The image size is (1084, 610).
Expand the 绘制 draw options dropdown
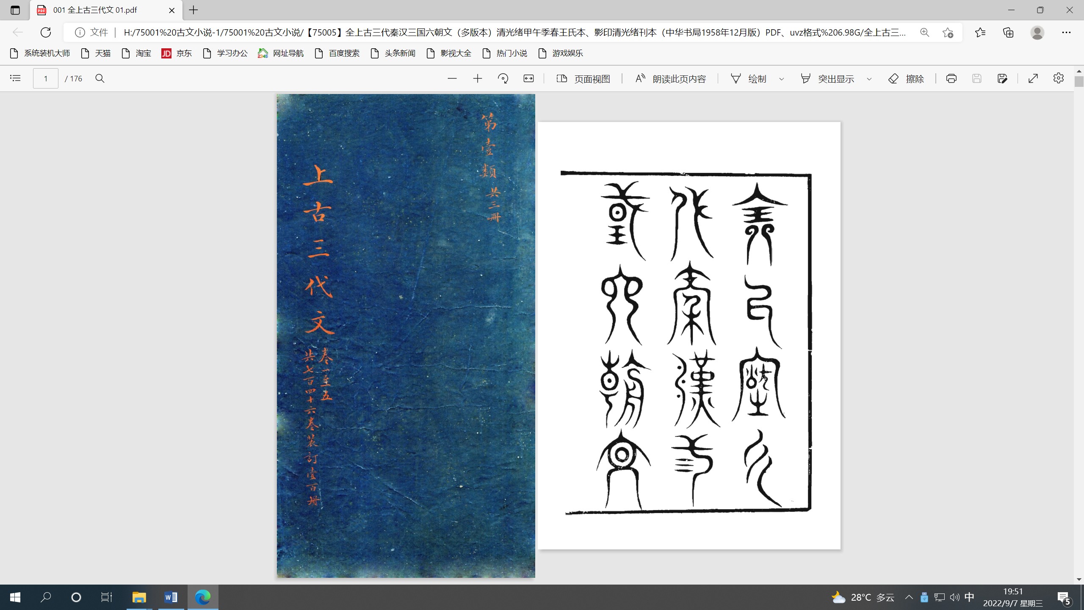pos(782,79)
